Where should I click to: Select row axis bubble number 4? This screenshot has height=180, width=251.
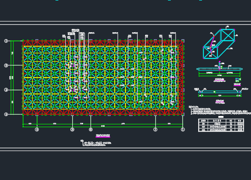point(6,115)
